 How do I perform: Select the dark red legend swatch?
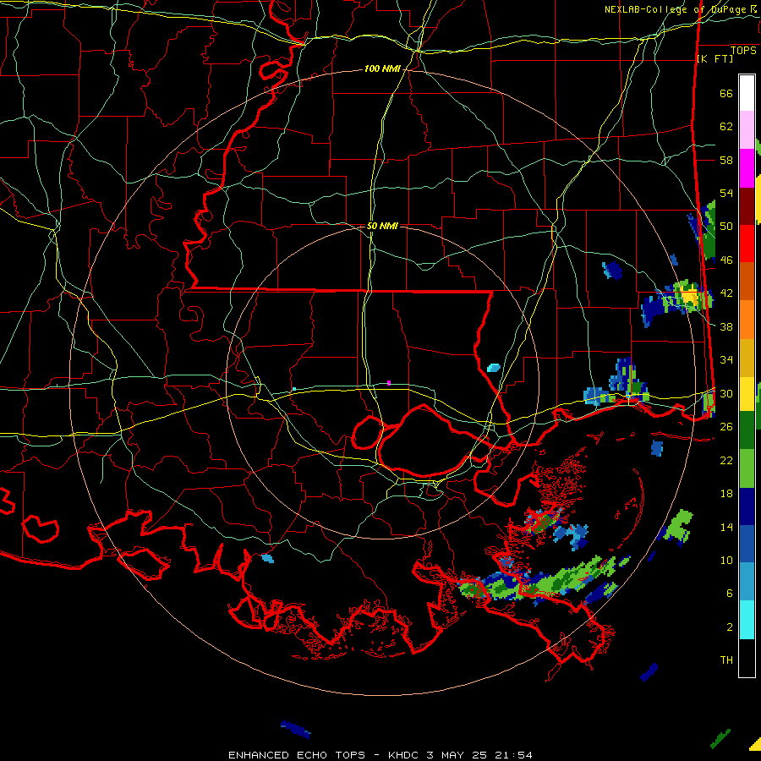[747, 206]
